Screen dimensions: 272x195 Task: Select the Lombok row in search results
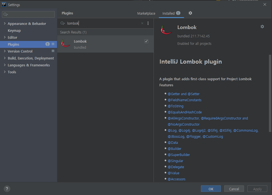105,44
